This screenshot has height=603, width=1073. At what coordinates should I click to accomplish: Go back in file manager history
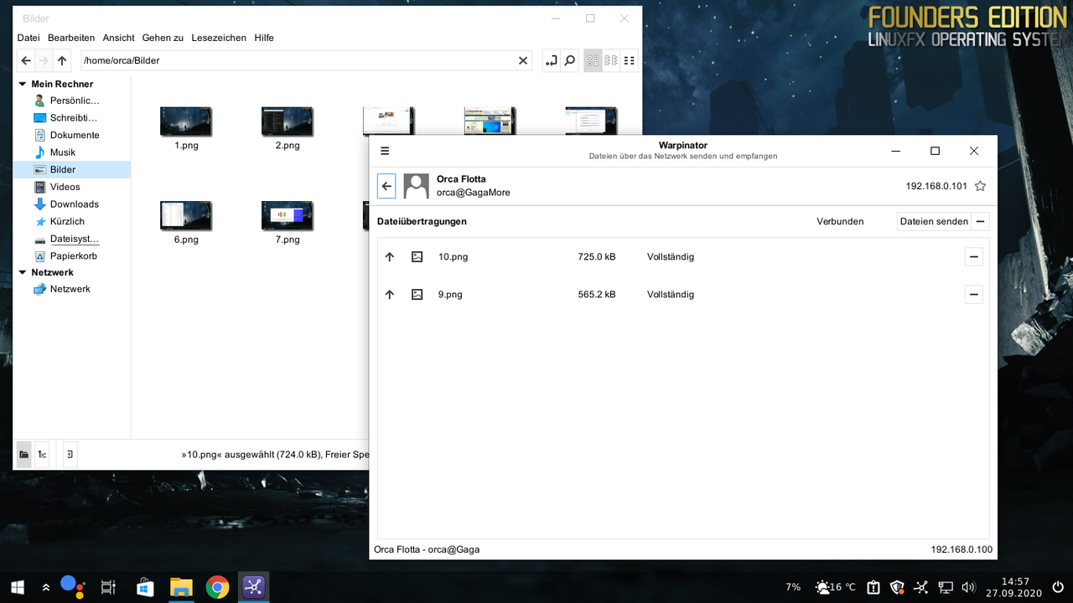click(x=26, y=60)
